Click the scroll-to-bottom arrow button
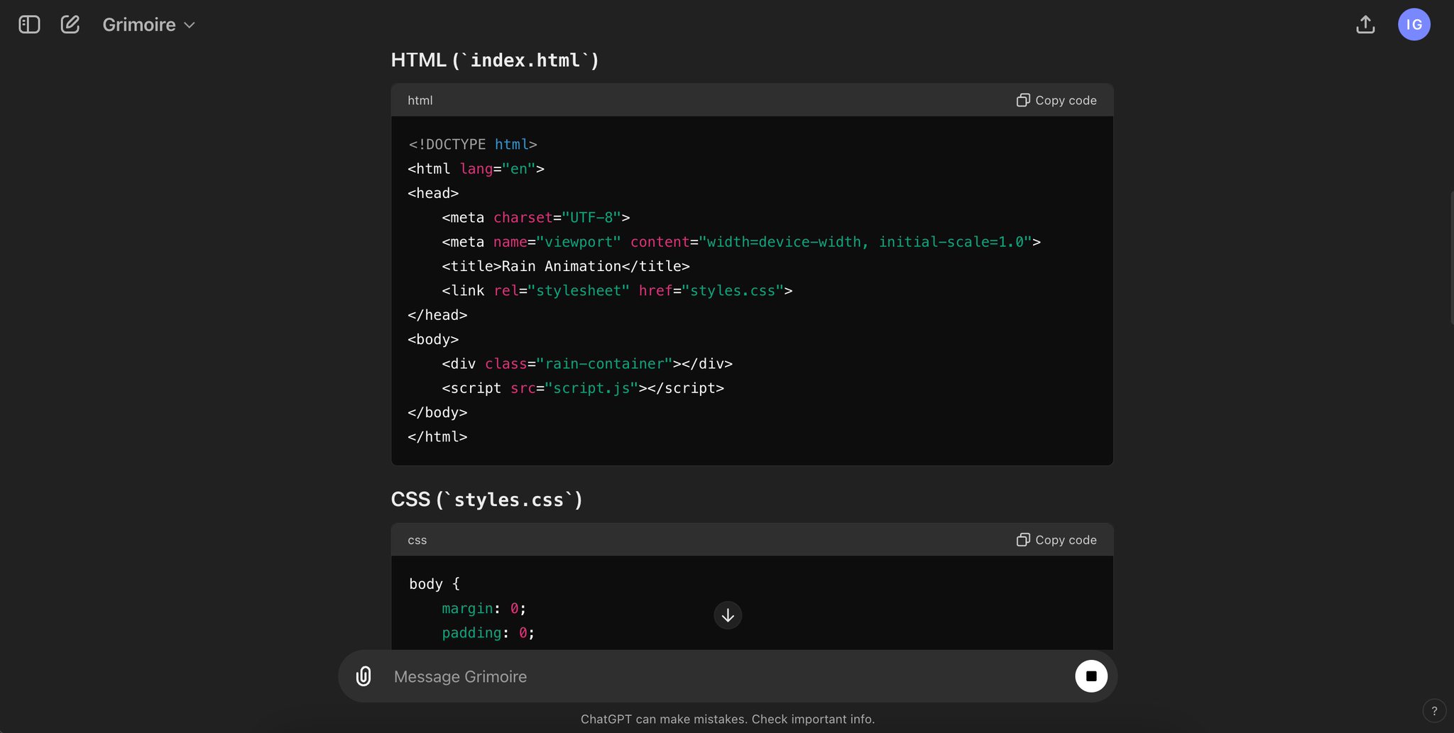Viewport: 1454px width, 733px height. (728, 615)
